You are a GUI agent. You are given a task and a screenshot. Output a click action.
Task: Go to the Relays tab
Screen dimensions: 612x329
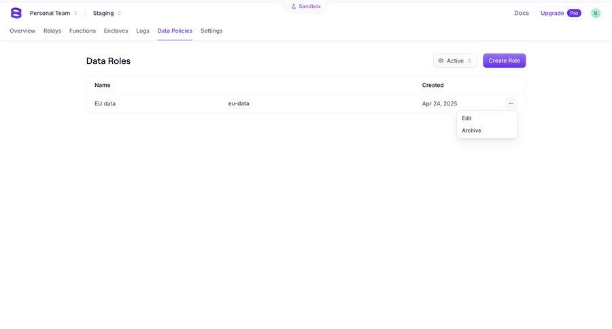[x=52, y=31]
